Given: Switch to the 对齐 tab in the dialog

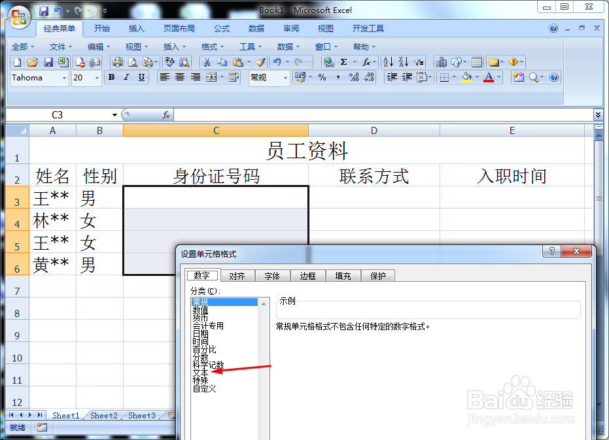Looking at the screenshot, I should pos(237,275).
